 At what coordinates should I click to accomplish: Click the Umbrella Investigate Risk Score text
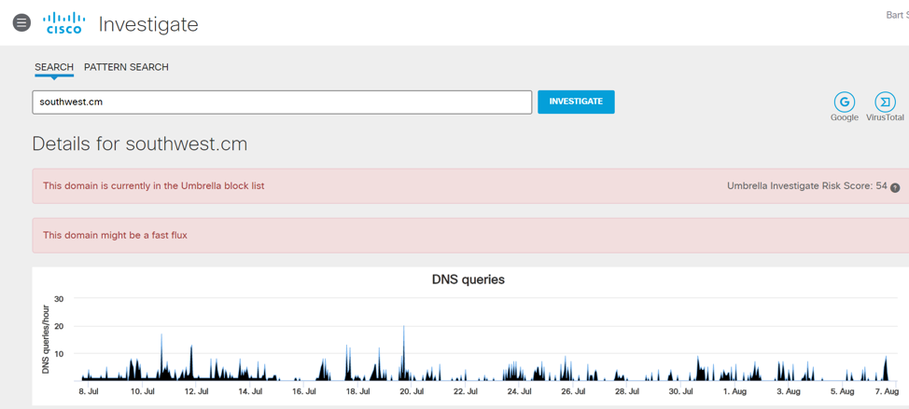tap(807, 186)
